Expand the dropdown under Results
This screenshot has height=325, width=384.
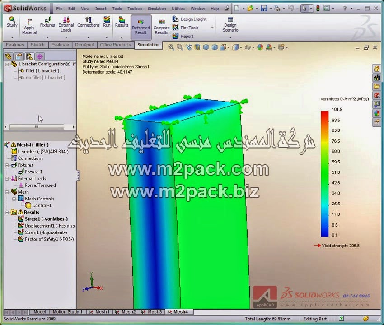(x=122, y=37)
